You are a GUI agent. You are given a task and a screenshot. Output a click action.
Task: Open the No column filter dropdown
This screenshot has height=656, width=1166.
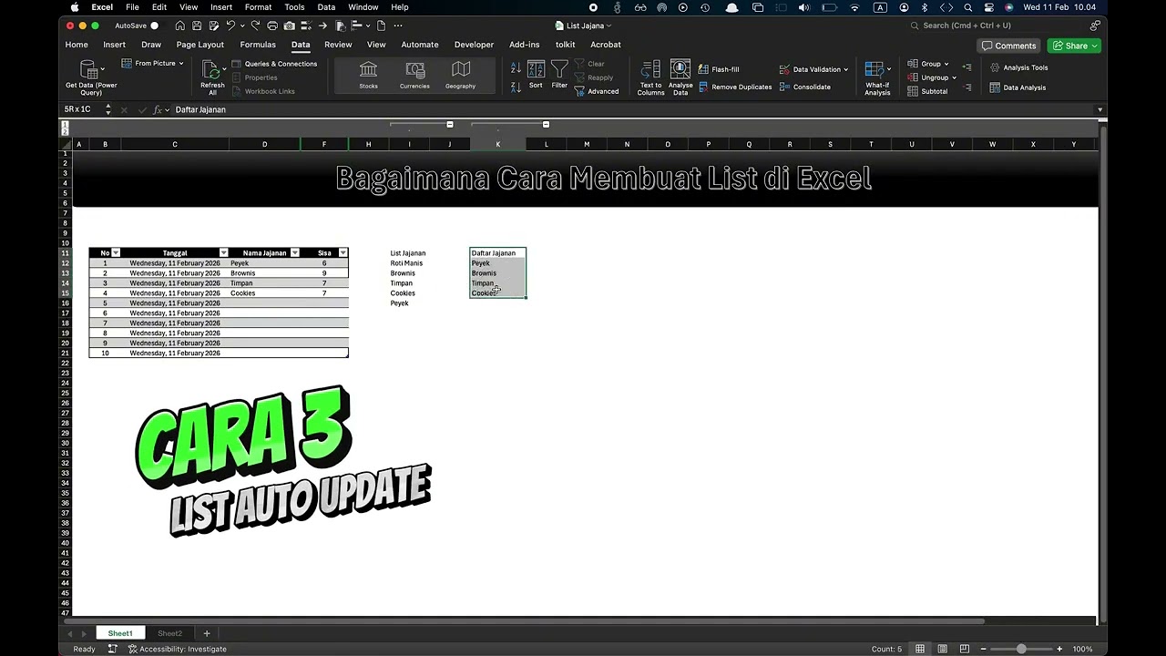click(116, 252)
